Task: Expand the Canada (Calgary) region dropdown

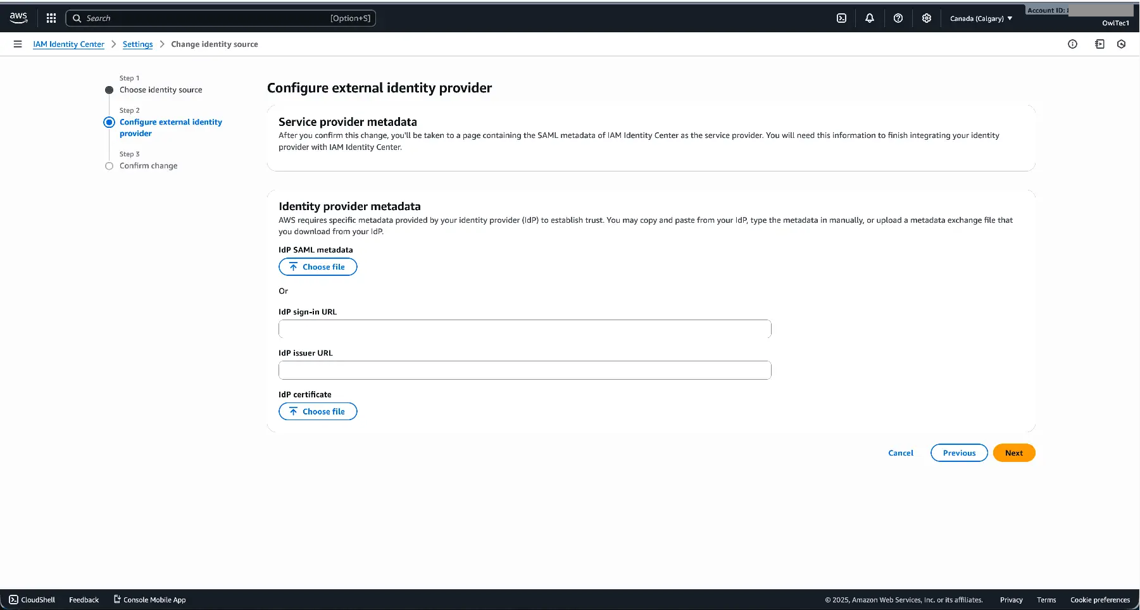Action: (980, 18)
